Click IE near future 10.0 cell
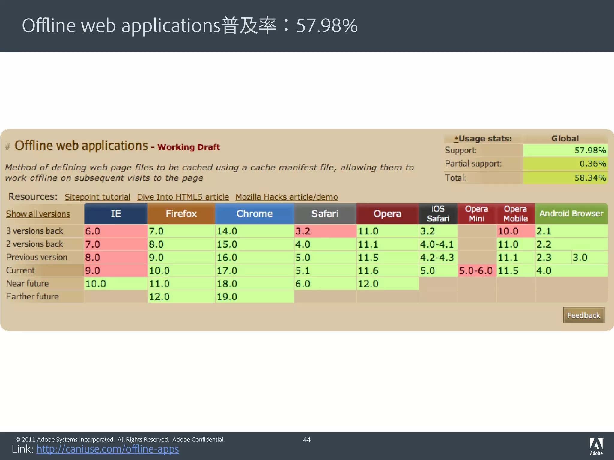 (x=116, y=284)
